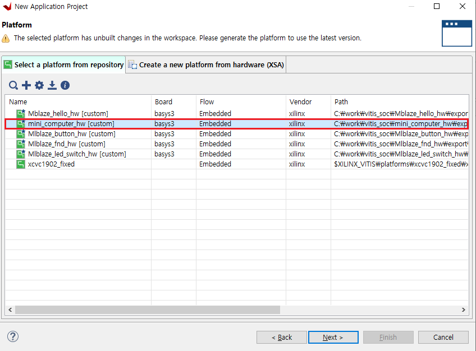The height and width of the screenshot is (351, 476).
Task: Select the MIblaze_button_hw [custom] row
Action: 237,133
